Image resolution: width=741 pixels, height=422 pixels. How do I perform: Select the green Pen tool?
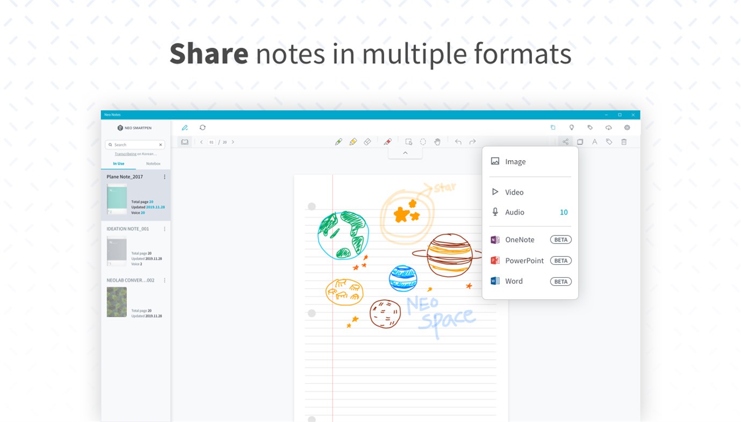[x=339, y=141]
